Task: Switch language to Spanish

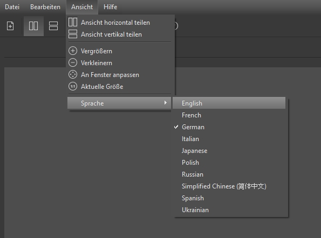Action: tap(229, 198)
